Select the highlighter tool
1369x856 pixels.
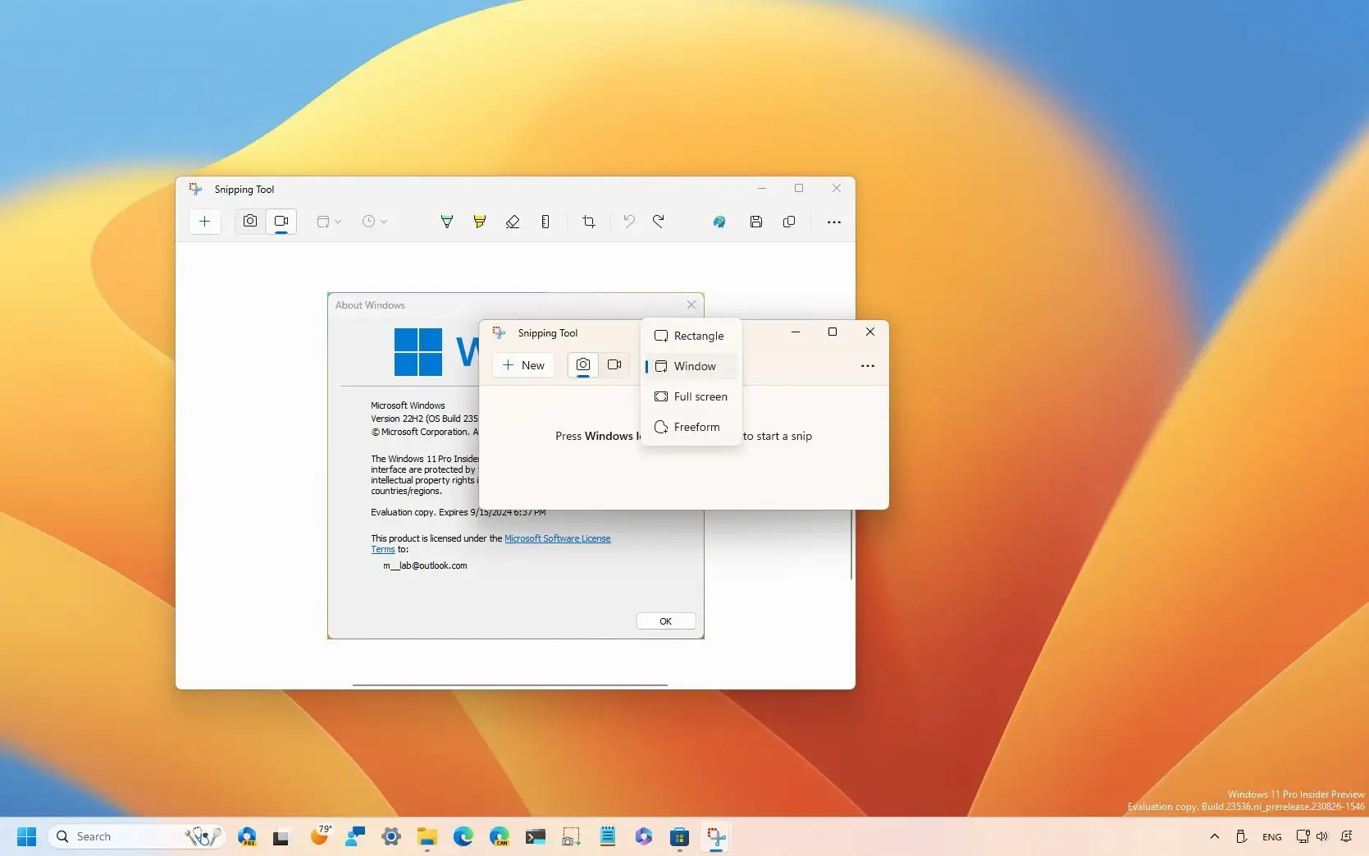pyautogui.click(x=480, y=222)
